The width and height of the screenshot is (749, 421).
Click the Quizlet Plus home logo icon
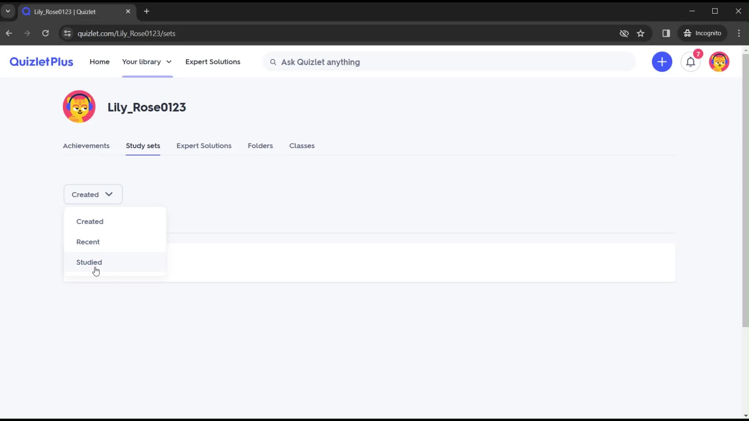(41, 62)
